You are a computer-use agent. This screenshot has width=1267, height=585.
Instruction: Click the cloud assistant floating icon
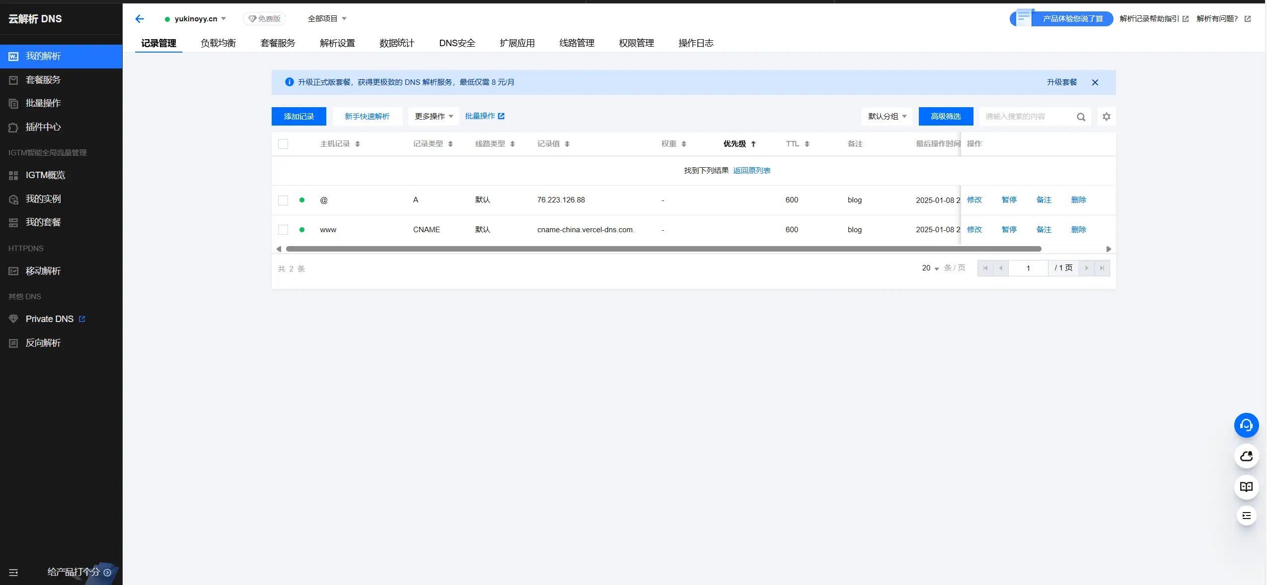[x=1246, y=456]
